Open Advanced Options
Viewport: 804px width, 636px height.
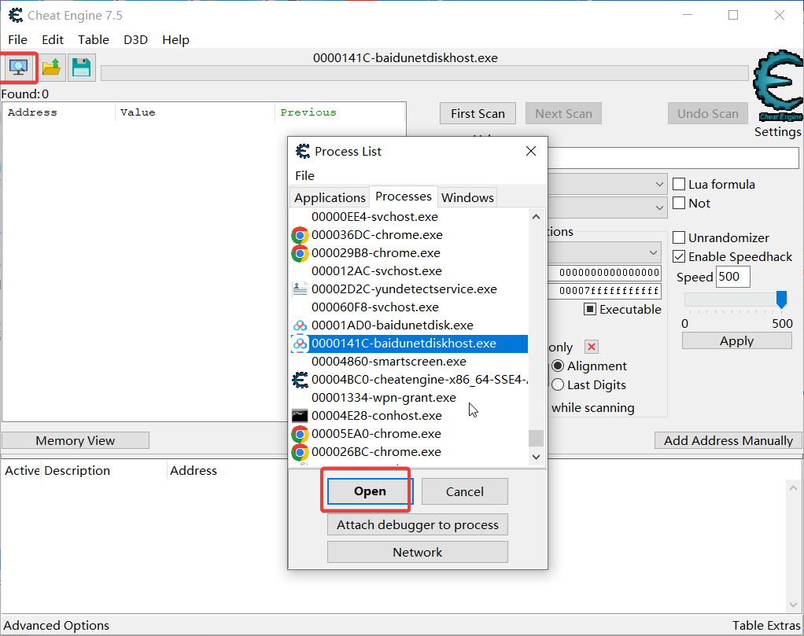(57, 625)
